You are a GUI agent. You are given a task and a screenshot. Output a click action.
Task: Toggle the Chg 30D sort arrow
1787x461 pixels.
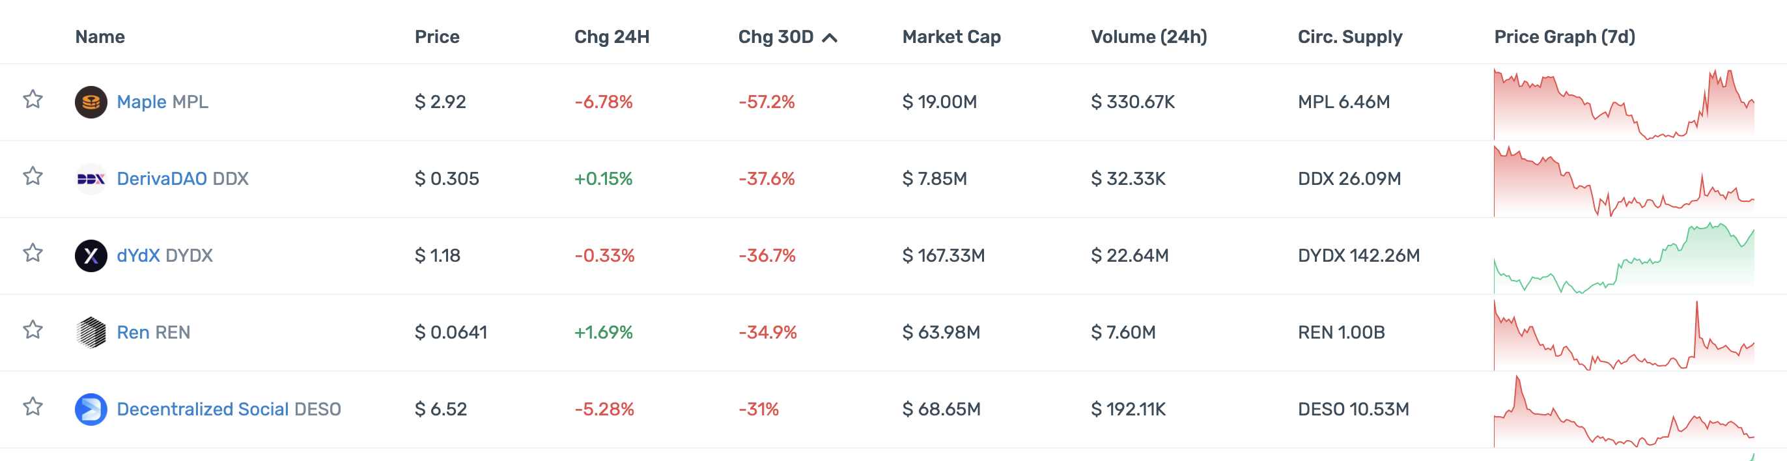(x=830, y=37)
